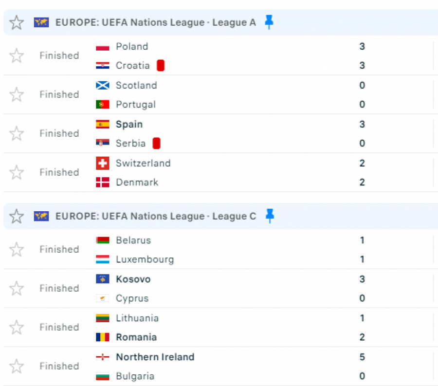Screen dimensions: 438x386
Task: Click Finished status of the Kosovo match
Action: point(59,288)
